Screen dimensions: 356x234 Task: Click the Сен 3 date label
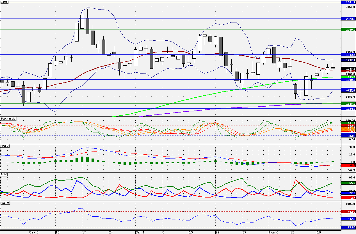click(34, 232)
